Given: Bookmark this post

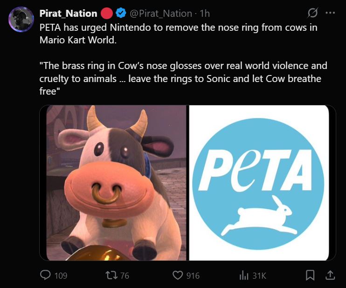Looking at the screenshot, I should point(310,275).
